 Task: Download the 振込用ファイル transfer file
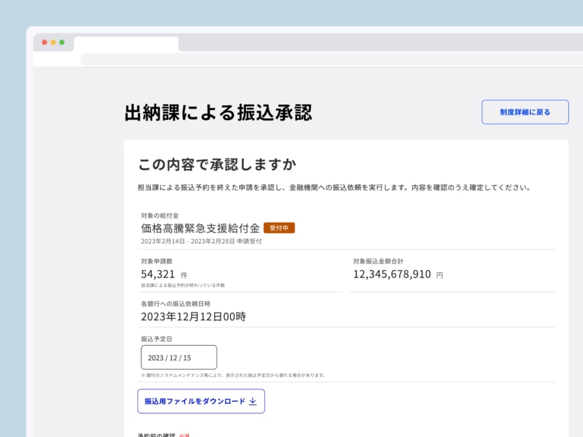pyautogui.click(x=201, y=401)
